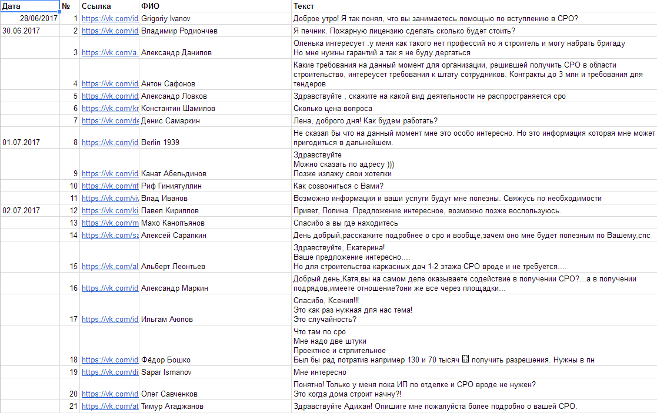Open the link for Павел Кириллов
657x413 pixels.
click(x=110, y=210)
